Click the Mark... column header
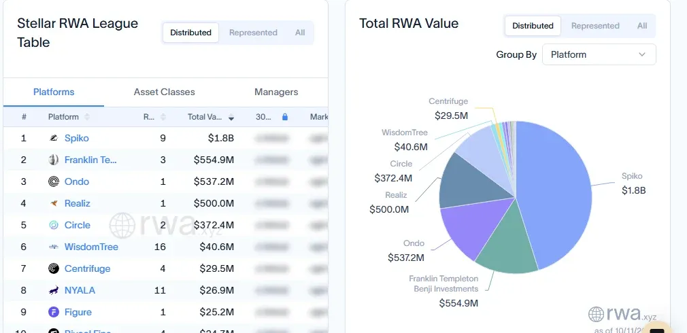Screen dimensions: 687x333 pyautogui.click(x=319, y=117)
